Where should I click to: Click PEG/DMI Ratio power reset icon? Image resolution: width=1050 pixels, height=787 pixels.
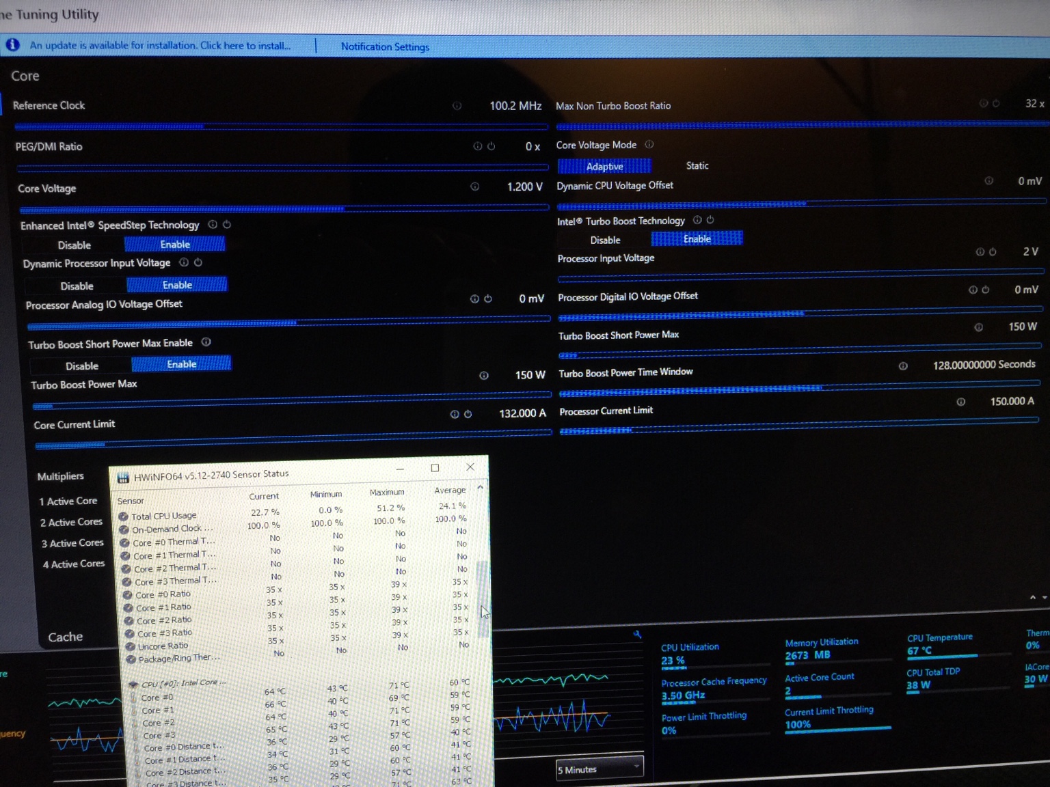click(491, 146)
